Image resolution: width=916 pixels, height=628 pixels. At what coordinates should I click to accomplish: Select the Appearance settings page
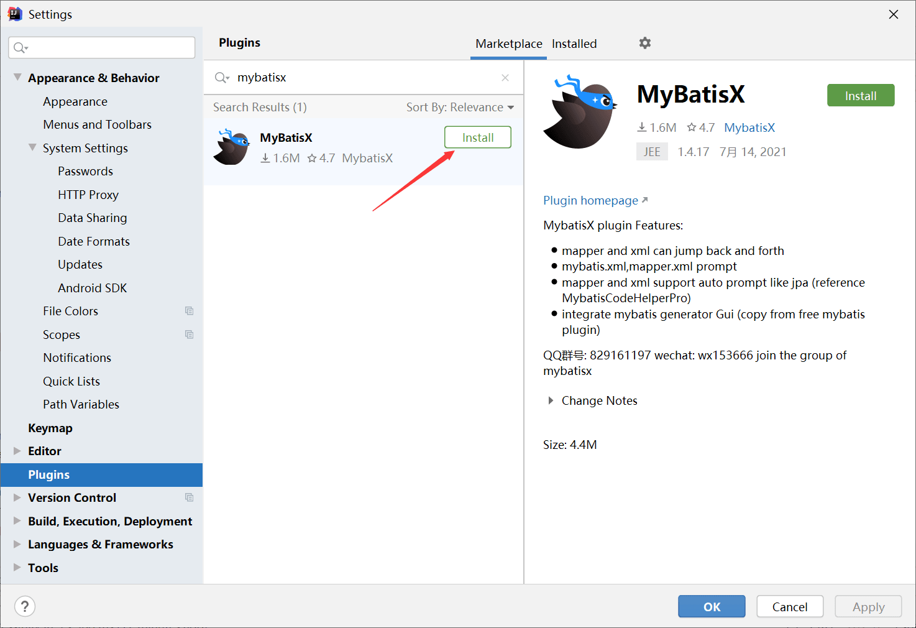75,101
